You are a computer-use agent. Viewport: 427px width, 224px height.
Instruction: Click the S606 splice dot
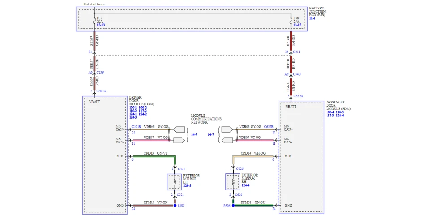[x=233, y=206]
